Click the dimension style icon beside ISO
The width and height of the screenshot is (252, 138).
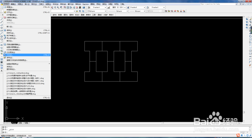[109, 7]
